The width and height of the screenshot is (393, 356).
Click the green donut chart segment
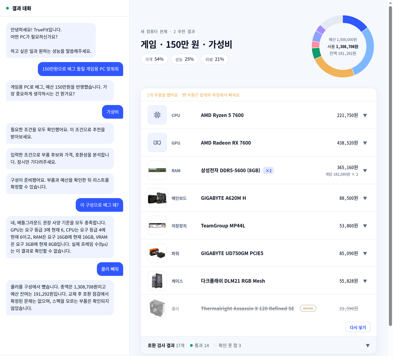(316, 53)
